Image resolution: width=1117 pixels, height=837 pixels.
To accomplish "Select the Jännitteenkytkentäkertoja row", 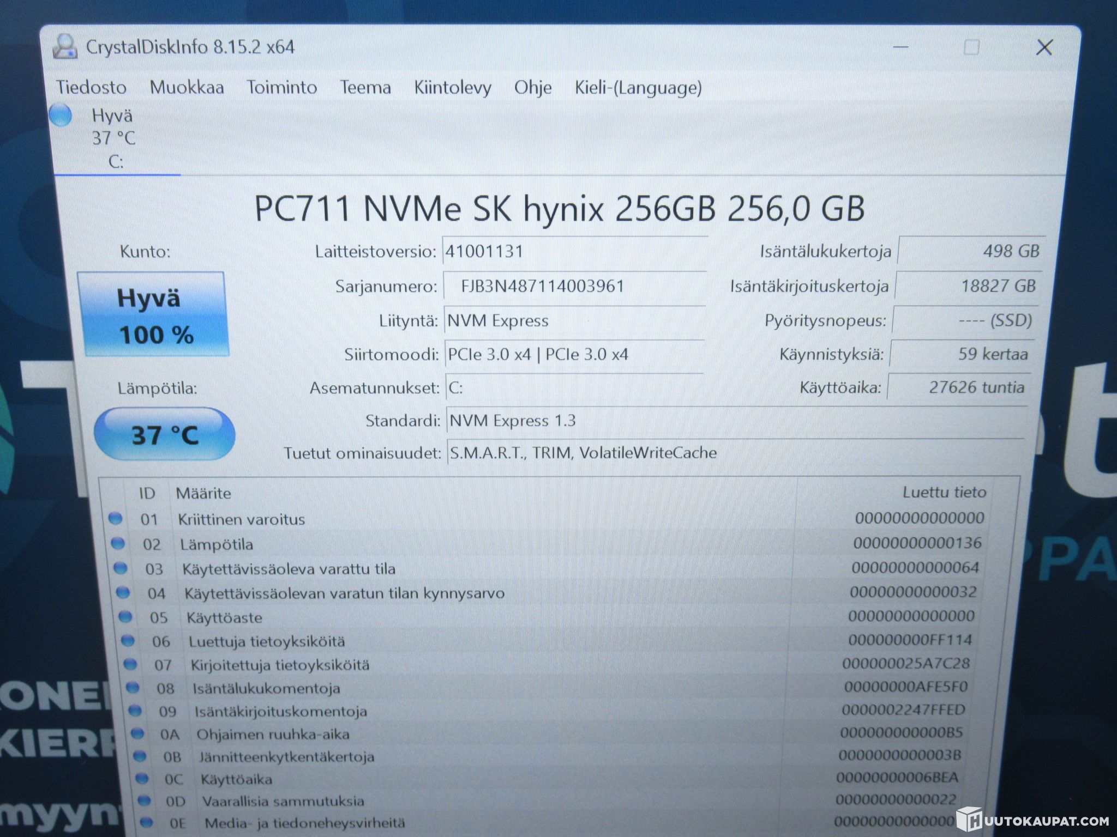I will click(x=547, y=756).
